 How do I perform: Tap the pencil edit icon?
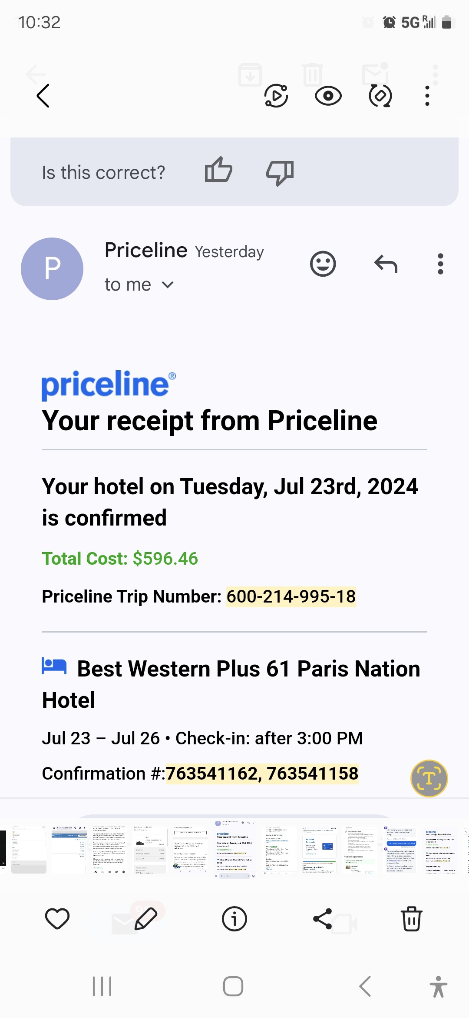[x=146, y=919]
